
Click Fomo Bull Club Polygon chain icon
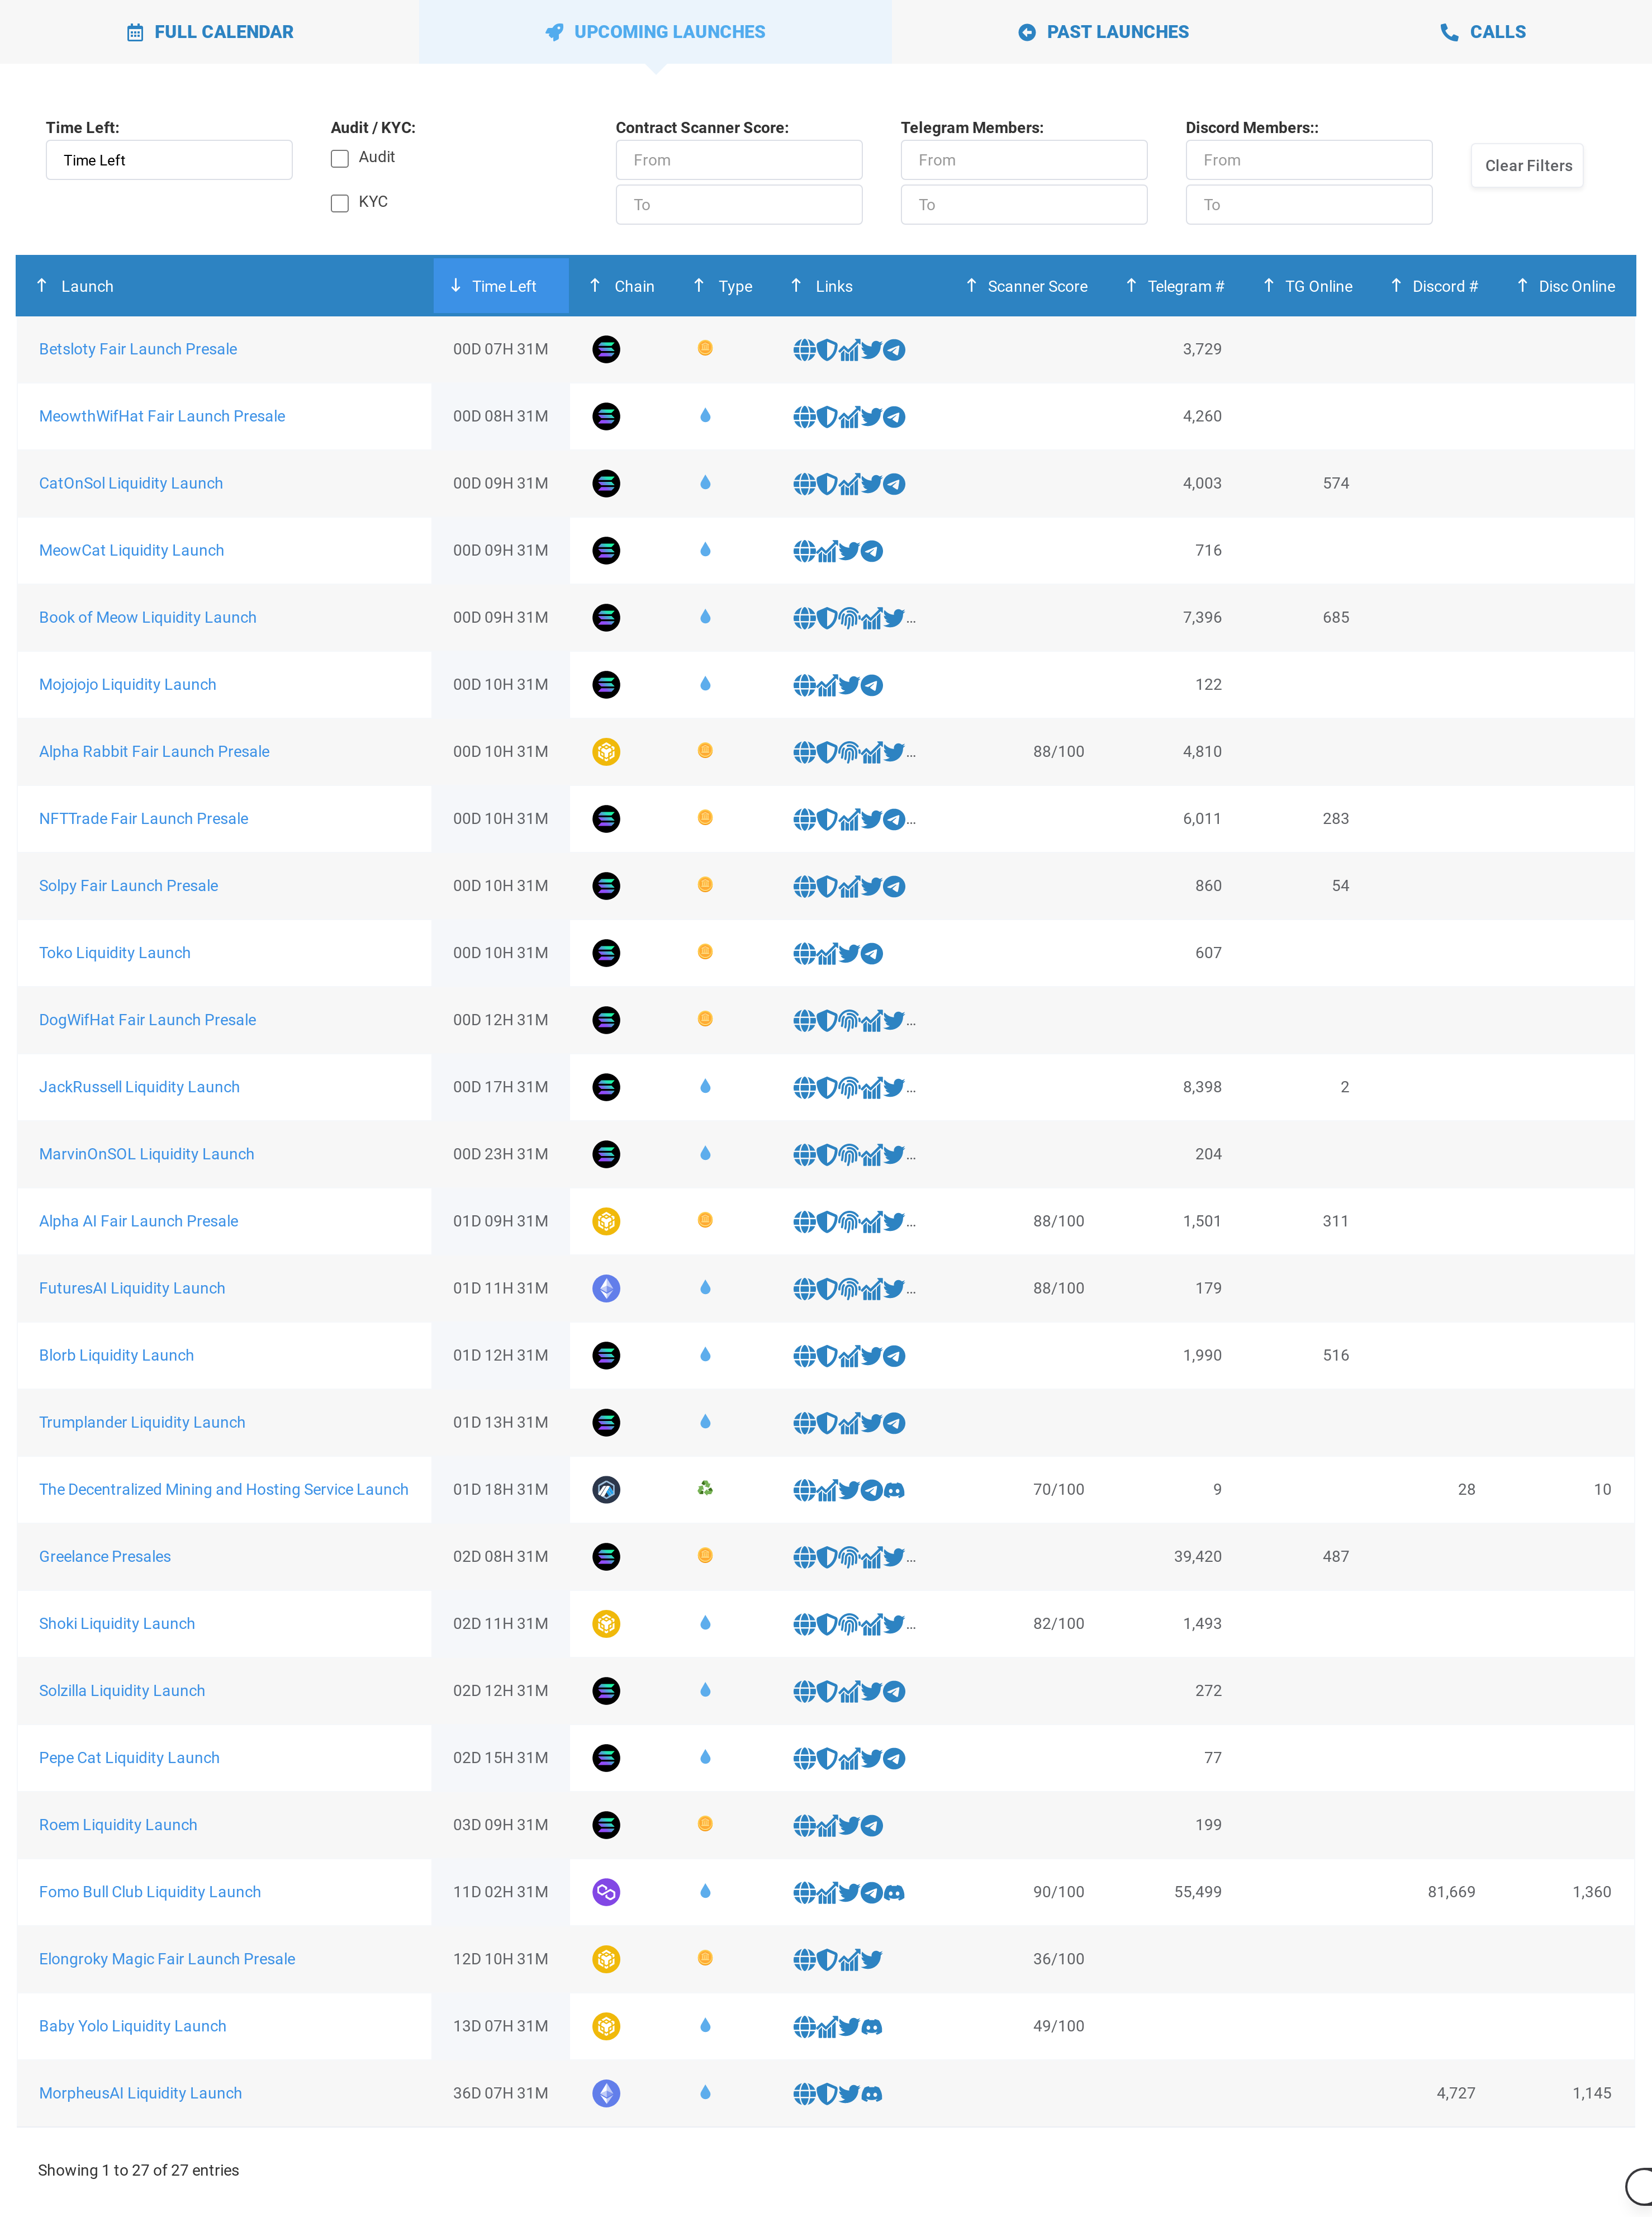(606, 1891)
